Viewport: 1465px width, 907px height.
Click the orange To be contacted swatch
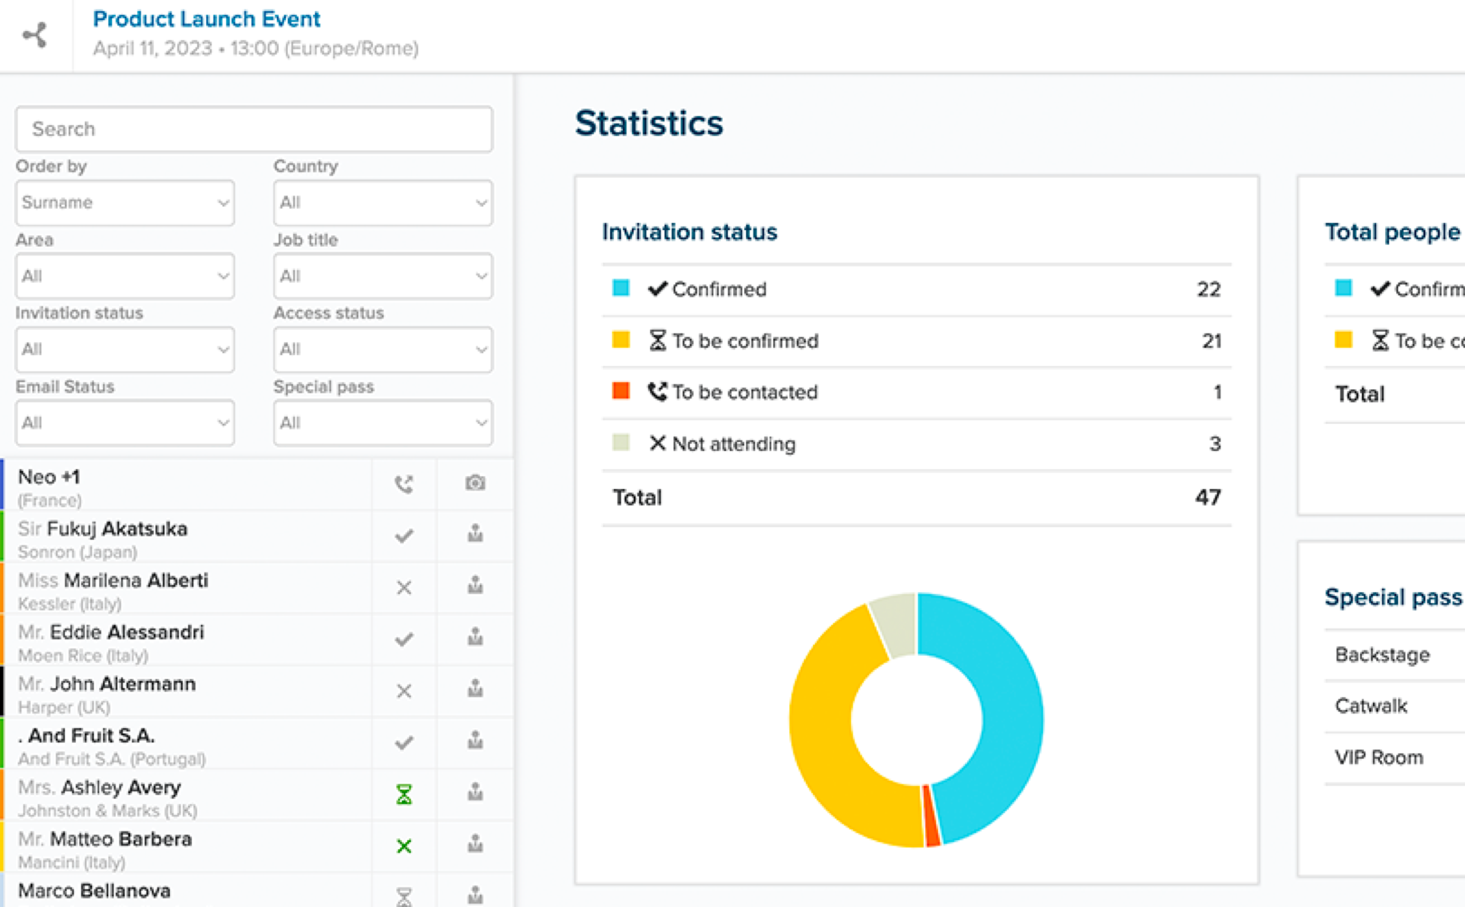click(621, 391)
